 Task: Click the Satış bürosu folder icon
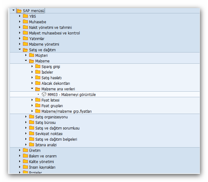point(32,122)
